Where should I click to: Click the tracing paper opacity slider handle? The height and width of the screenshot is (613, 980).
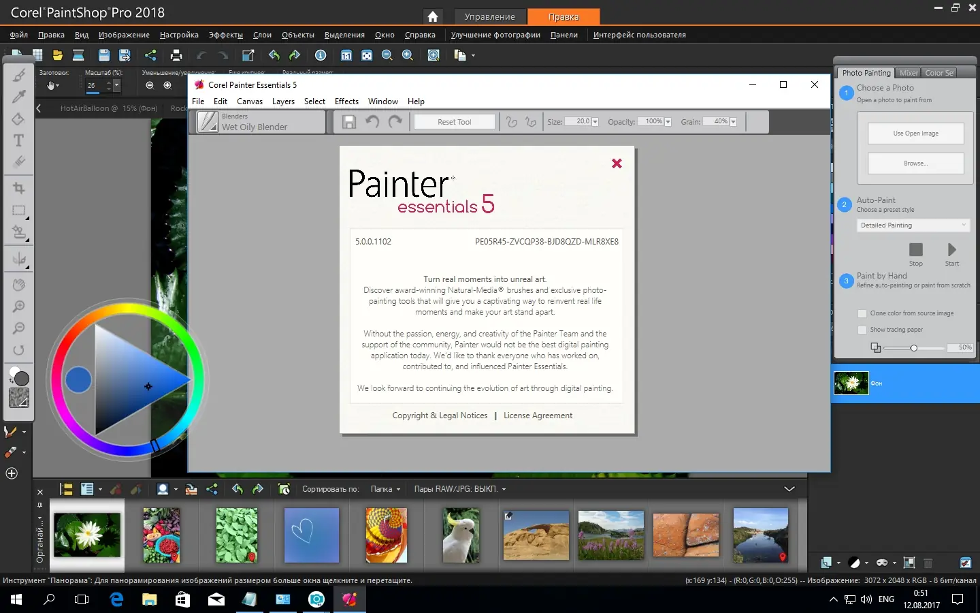914,348
